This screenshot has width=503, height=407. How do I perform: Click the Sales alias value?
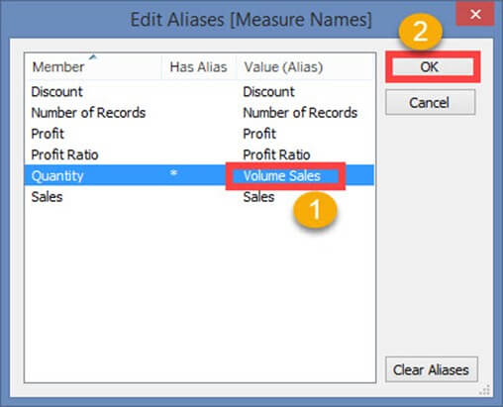point(258,197)
